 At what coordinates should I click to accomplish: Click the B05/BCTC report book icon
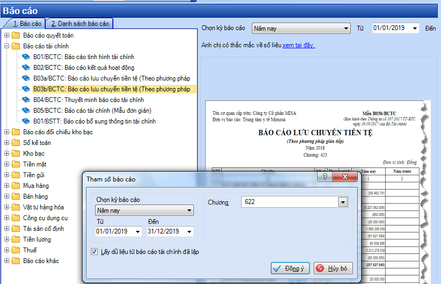pyautogui.click(x=26, y=111)
